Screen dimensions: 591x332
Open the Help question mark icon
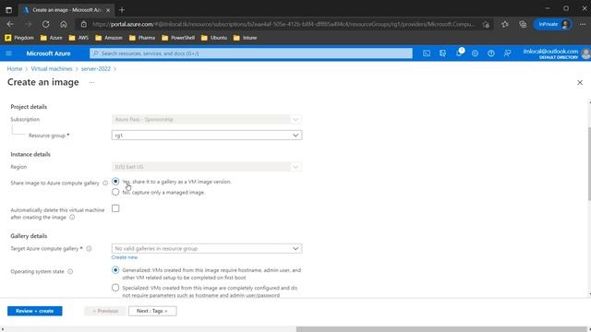click(x=490, y=53)
